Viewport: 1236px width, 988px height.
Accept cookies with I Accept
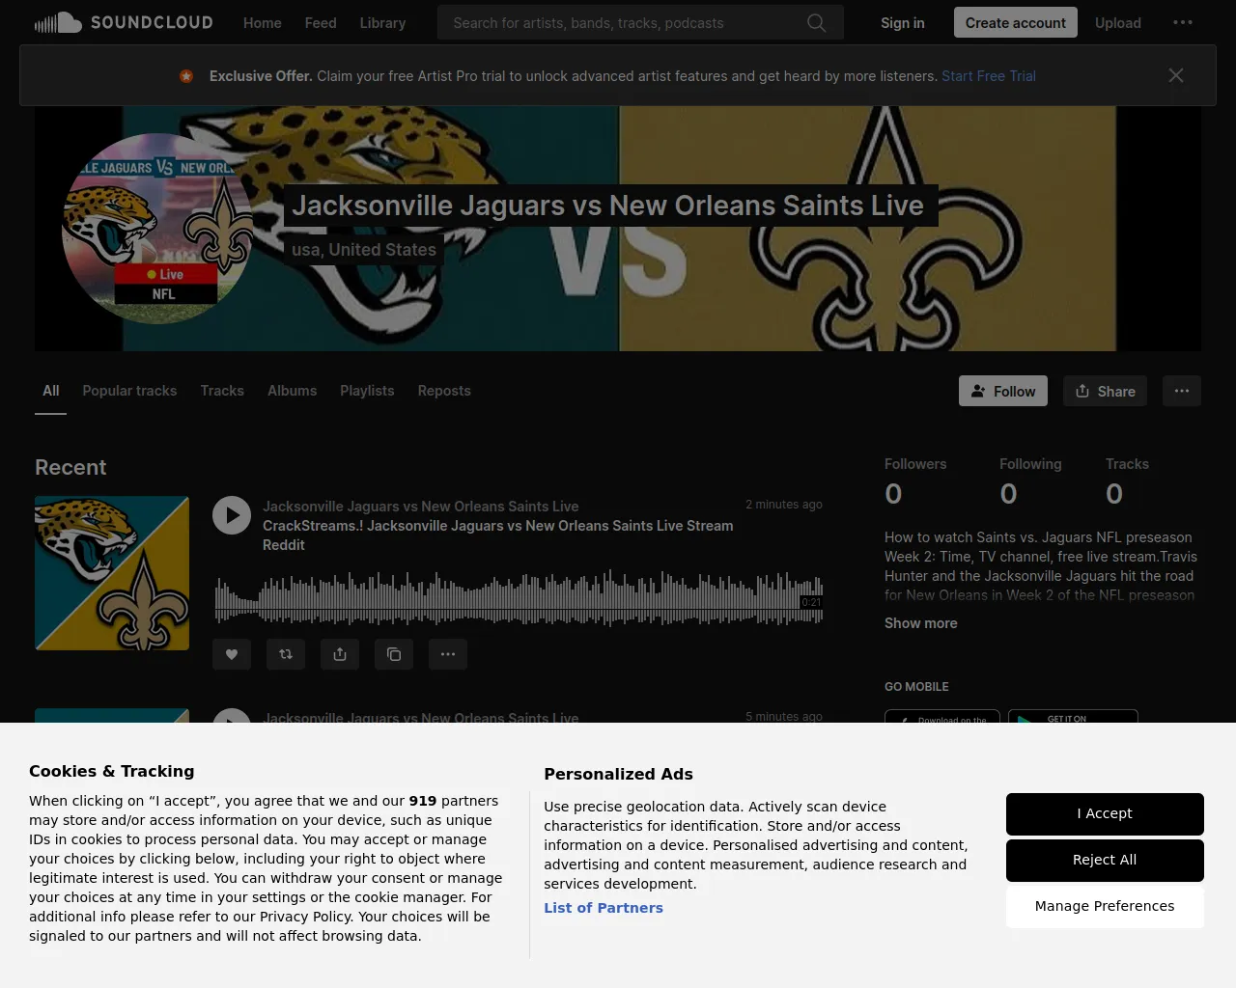1105,813
